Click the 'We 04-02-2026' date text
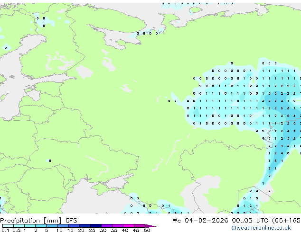301x232 pixels. tap(200, 221)
